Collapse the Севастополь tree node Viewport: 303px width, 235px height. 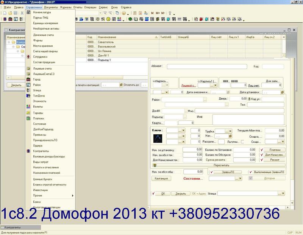click(14, 47)
